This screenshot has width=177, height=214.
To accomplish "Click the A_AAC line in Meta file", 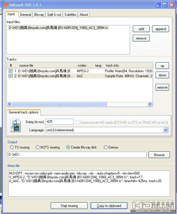I will [x=85, y=181].
